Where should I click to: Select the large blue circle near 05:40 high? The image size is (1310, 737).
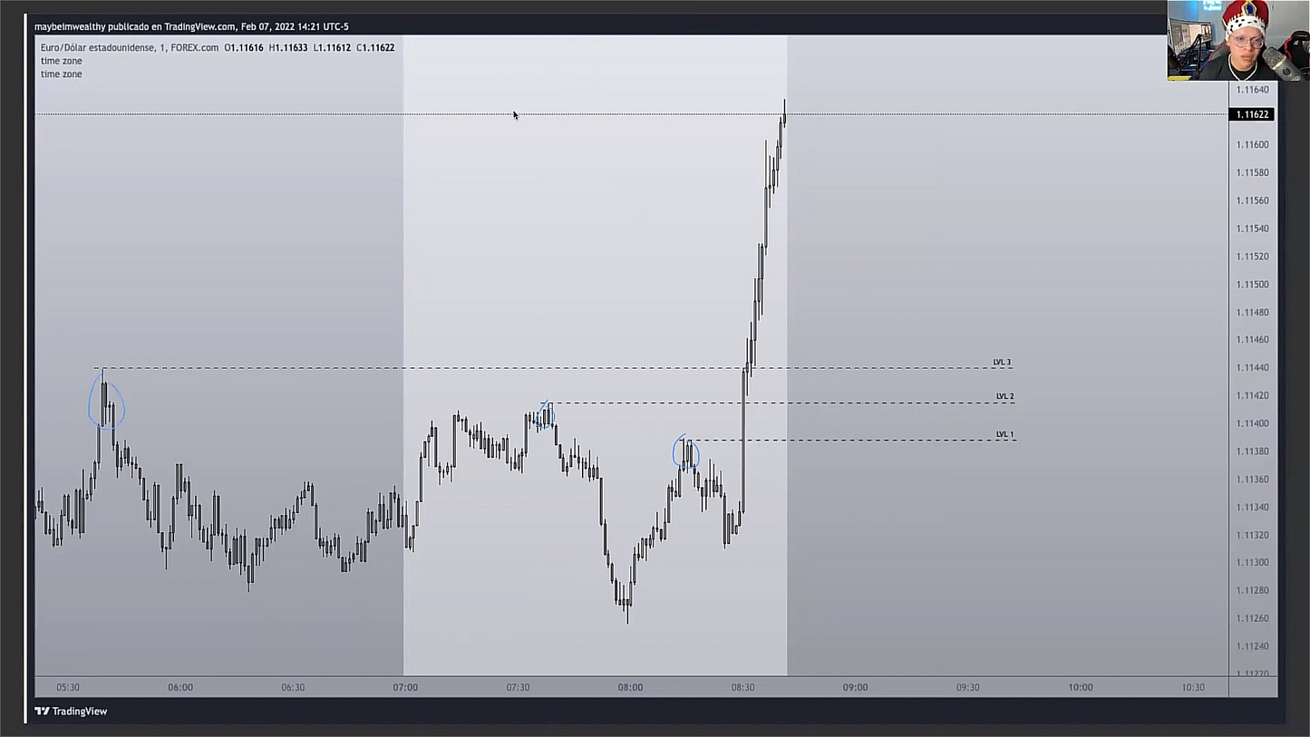coord(106,403)
